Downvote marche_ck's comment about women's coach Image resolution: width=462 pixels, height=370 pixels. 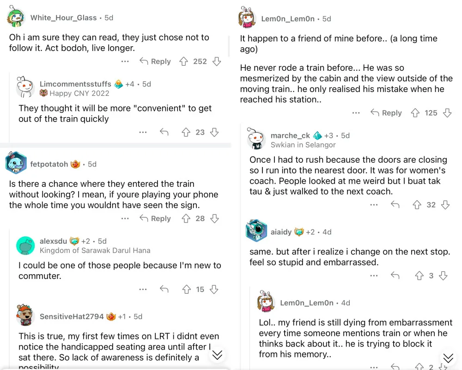(445, 205)
